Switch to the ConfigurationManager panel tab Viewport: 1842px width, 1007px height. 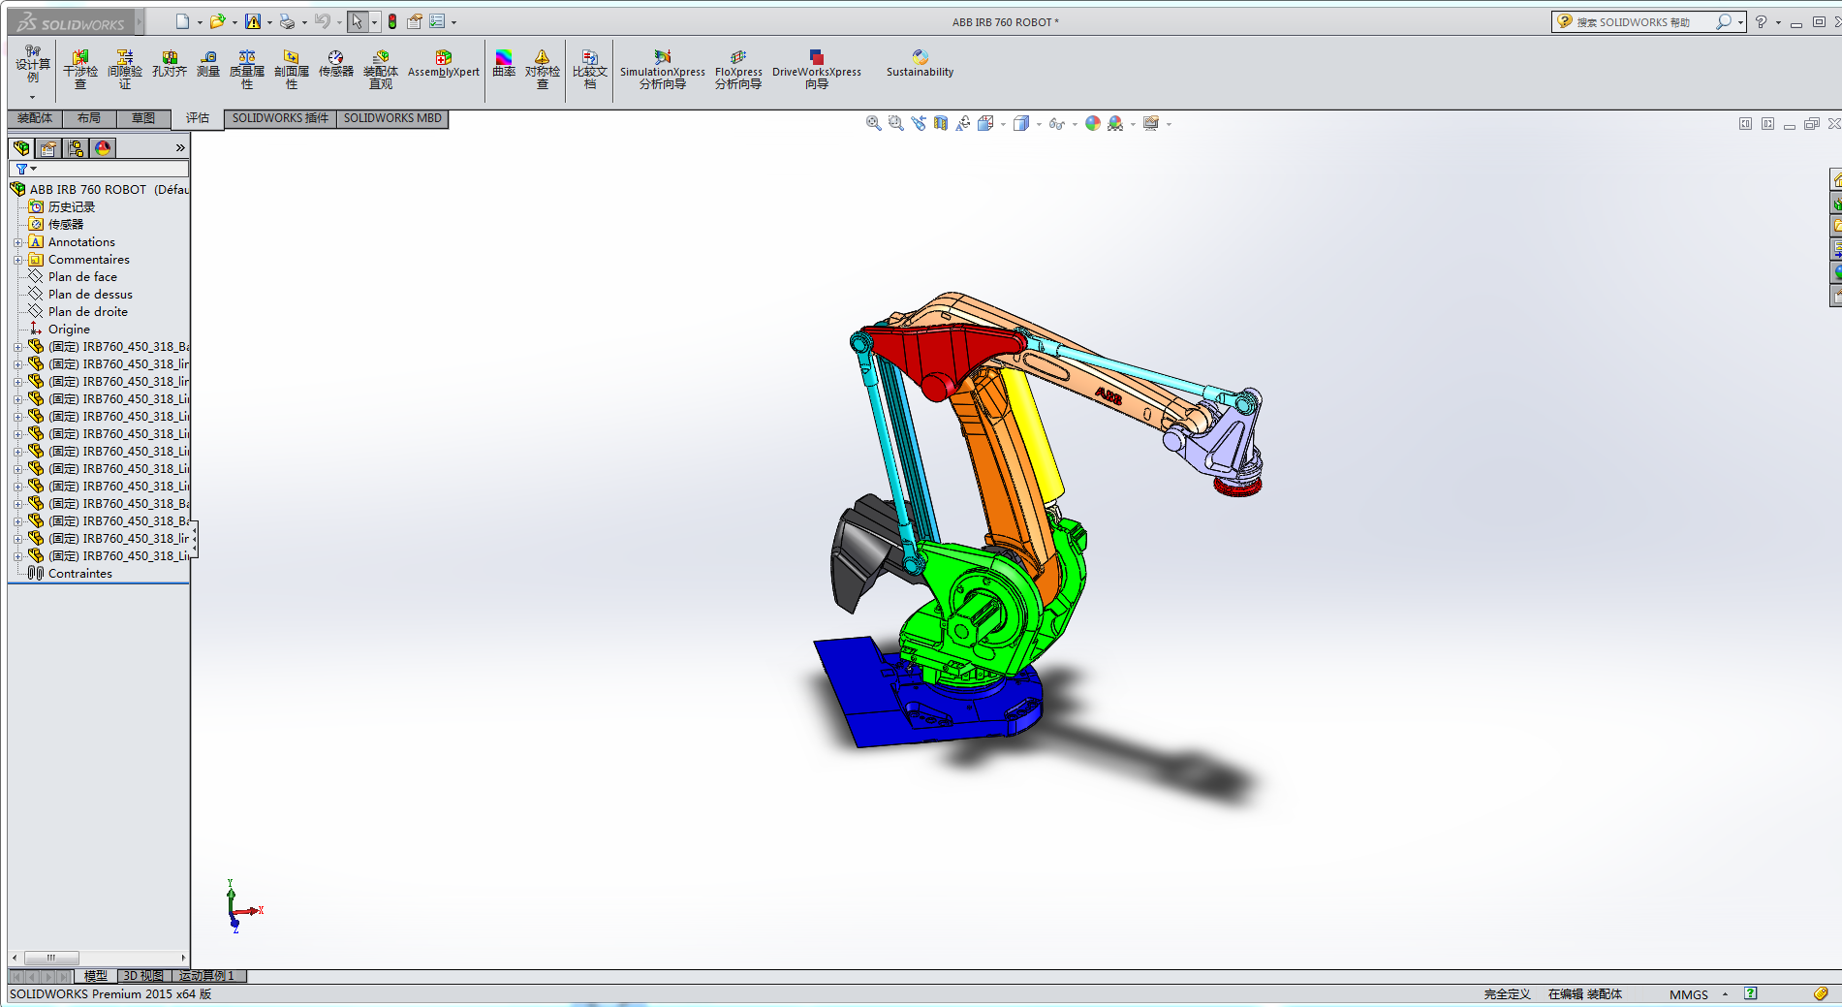point(76,148)
